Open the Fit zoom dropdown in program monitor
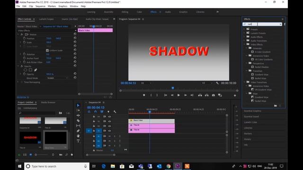Screen dimensions: 303x170 (146, 83)
